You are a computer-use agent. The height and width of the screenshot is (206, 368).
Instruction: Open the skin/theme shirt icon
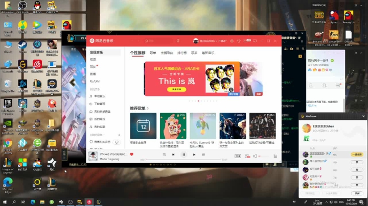tap(239, 41)
